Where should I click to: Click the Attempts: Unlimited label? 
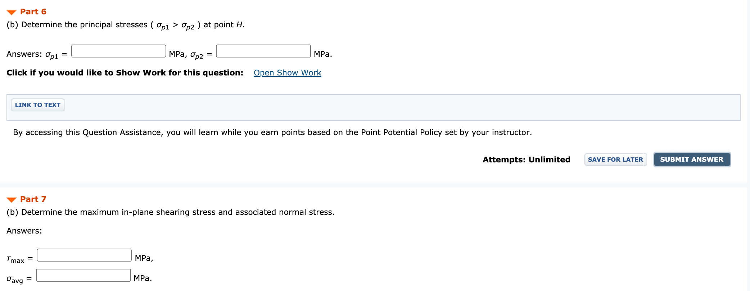527,160
